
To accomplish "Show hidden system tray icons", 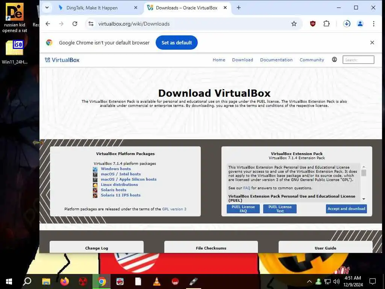I will [x=309, y=281].
